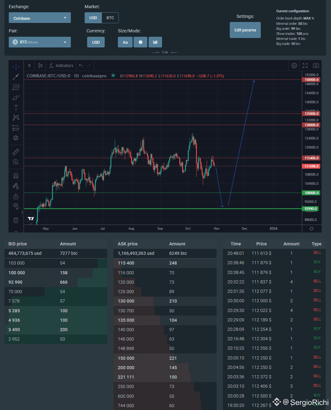
Task: Open the Coinbase exchange dropdown
Action: click(x=40, y=18)
